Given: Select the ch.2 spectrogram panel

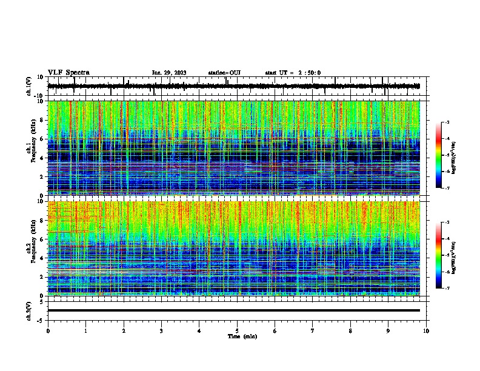Looking at the screenshot, I should click(x=234, y=249).
